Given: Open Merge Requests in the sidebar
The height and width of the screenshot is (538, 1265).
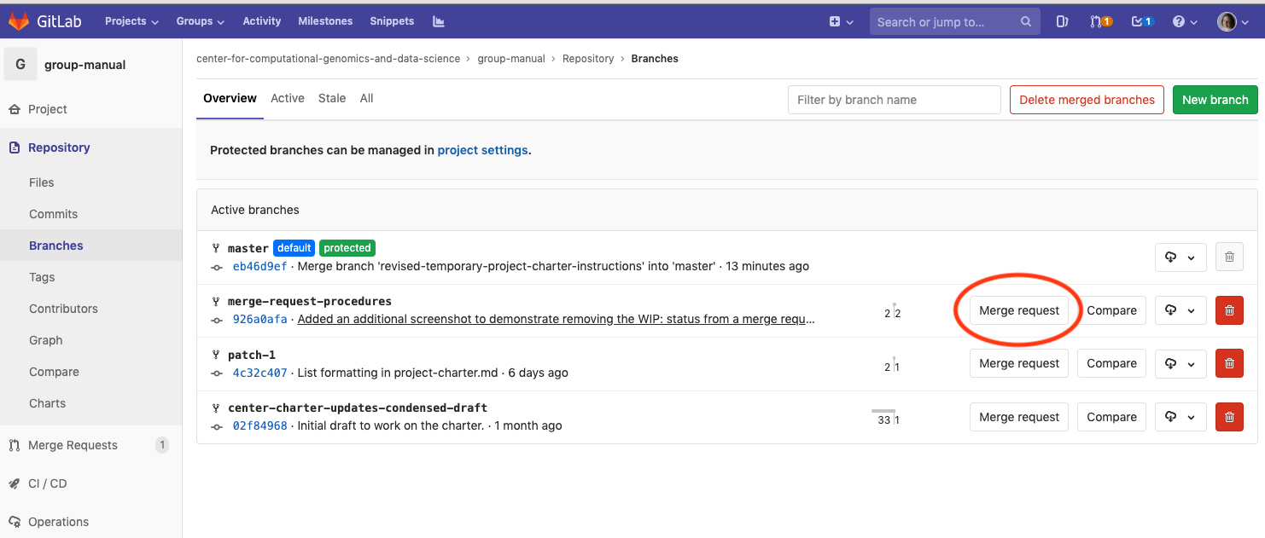Looking at the screenshot, I should click(73, 445).
